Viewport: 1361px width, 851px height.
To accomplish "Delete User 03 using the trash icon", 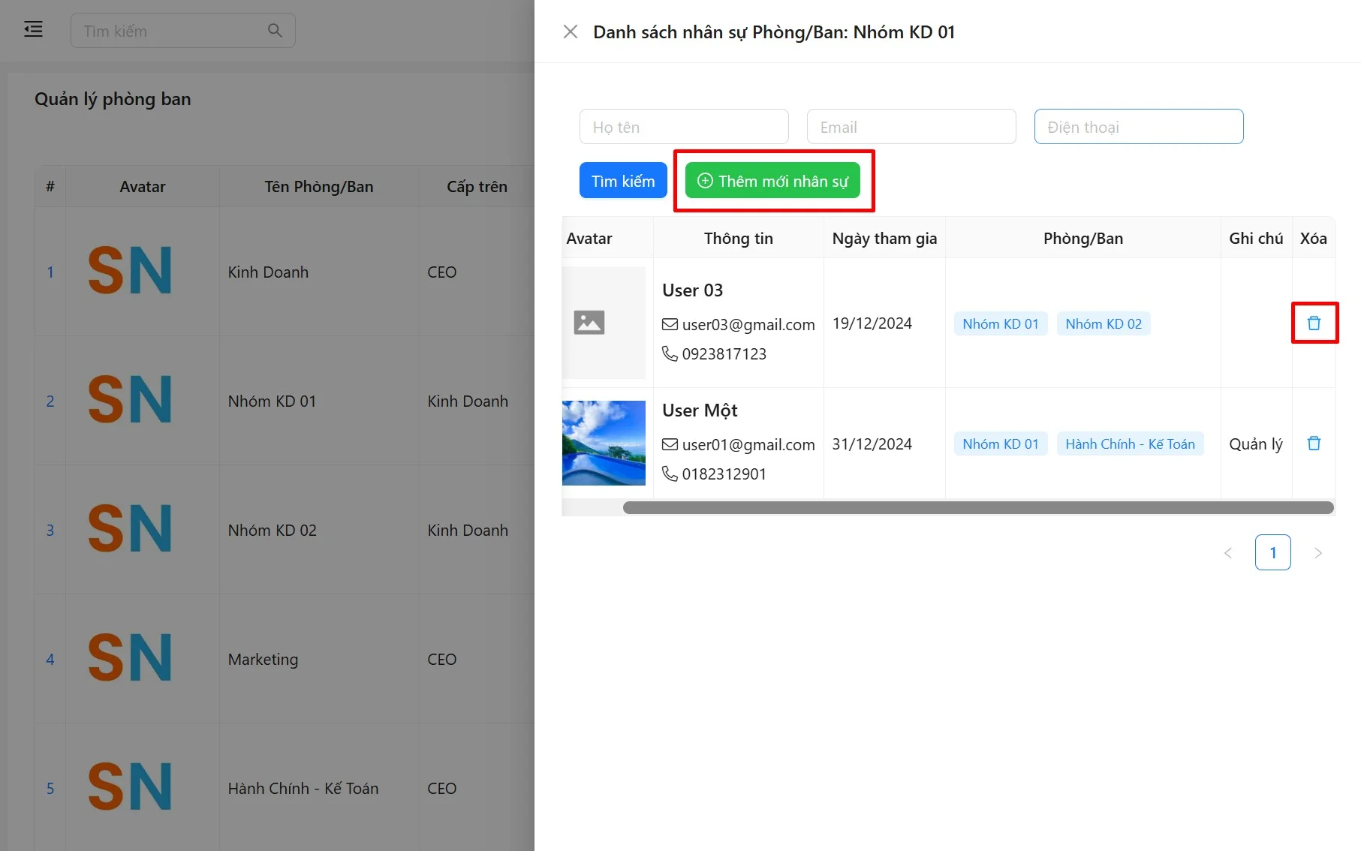I will [x=1314, y=323].
